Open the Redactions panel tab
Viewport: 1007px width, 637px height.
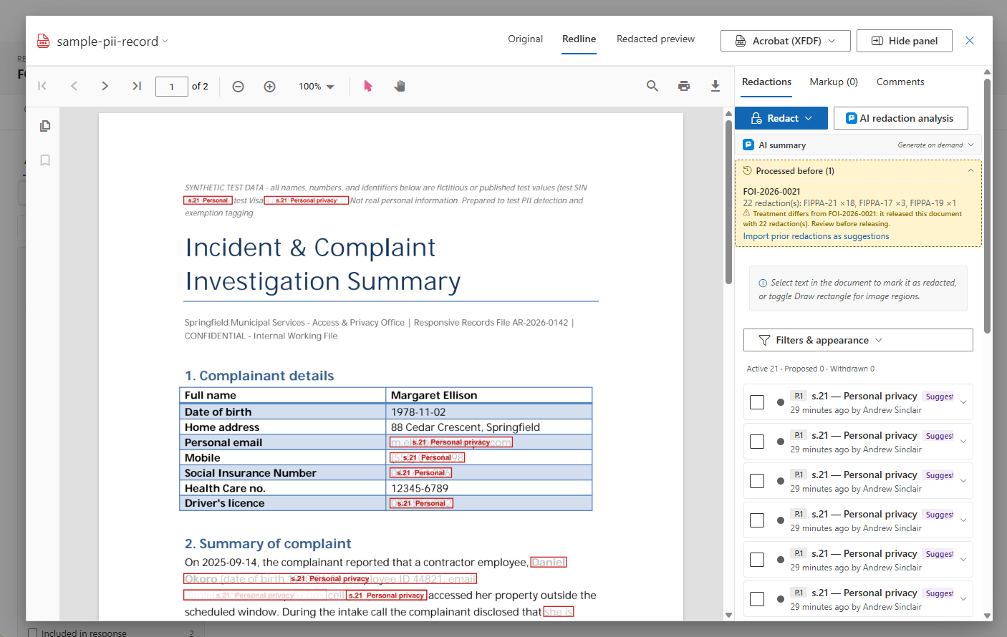(x=767, y=82)
